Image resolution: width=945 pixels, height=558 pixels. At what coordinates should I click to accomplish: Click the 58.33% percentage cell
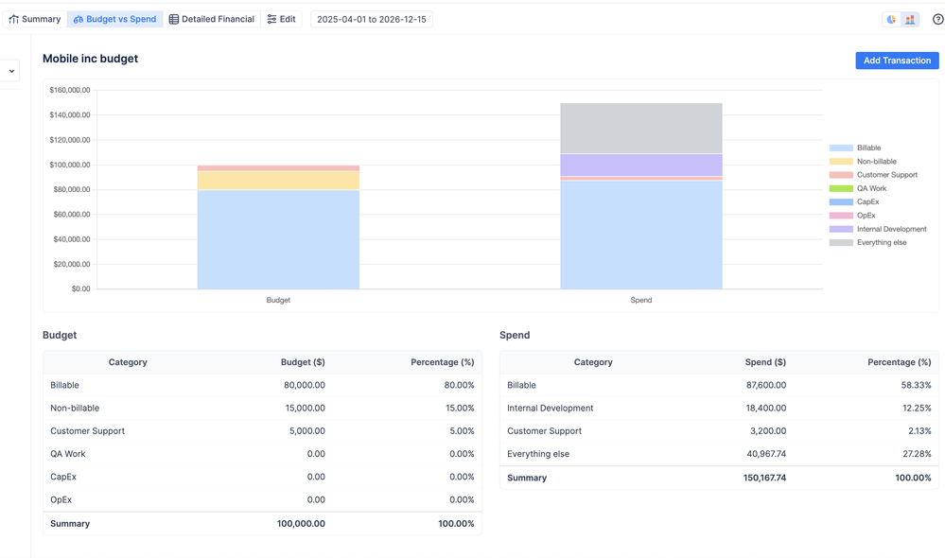coord(916,385)
